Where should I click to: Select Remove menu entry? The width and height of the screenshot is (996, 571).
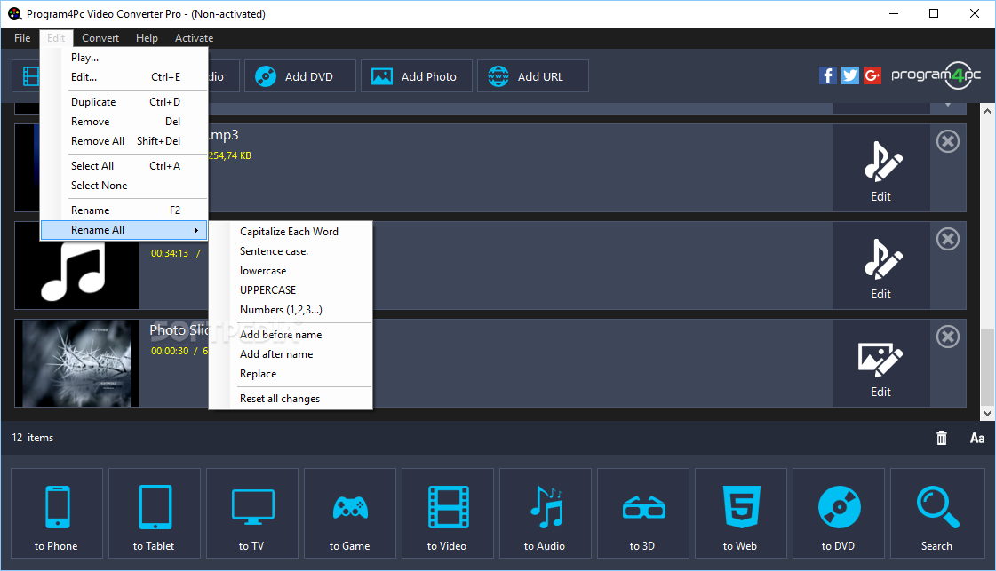124,122
